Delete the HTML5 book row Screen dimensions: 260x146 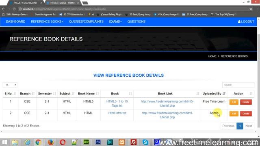click(246, 102)
